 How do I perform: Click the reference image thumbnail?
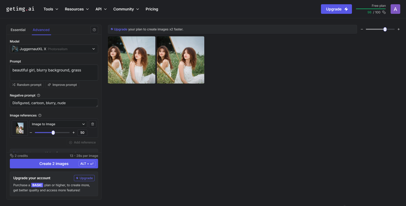[x=20, y=128]
